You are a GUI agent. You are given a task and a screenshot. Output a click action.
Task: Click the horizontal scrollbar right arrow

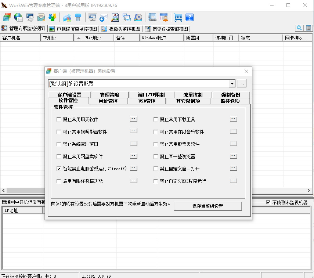click(309, 190)
